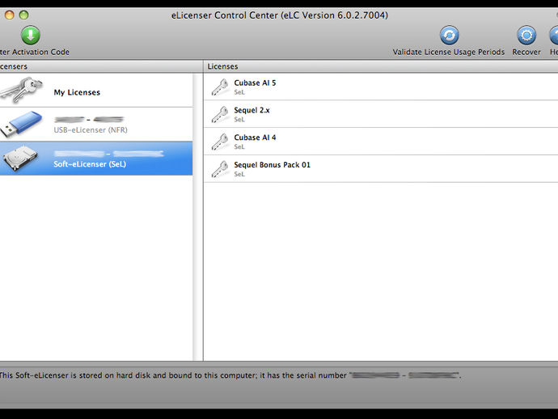The image size is (558, 419).
Task: Click the Enter Activation Code label
Action: (35, 52)
